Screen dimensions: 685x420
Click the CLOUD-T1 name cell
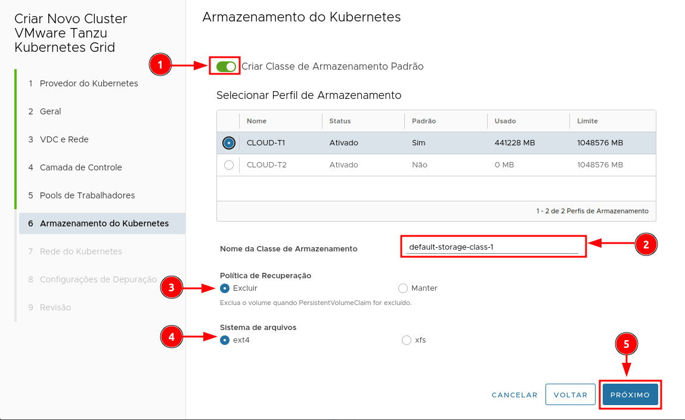266,143
